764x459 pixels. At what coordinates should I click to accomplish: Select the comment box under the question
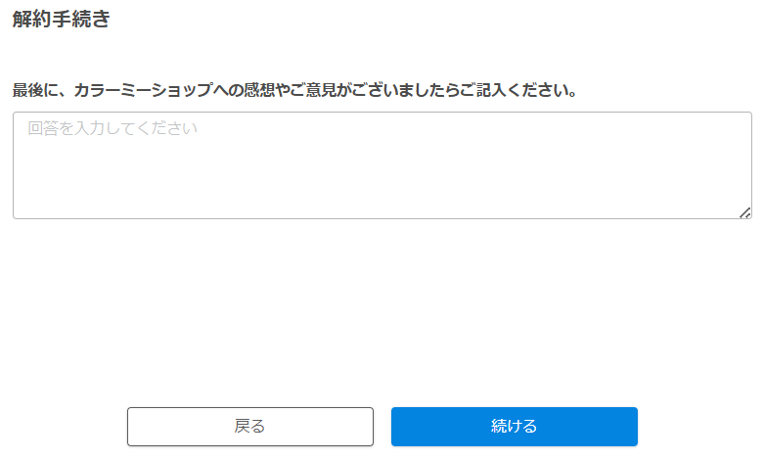click(382, 165)
